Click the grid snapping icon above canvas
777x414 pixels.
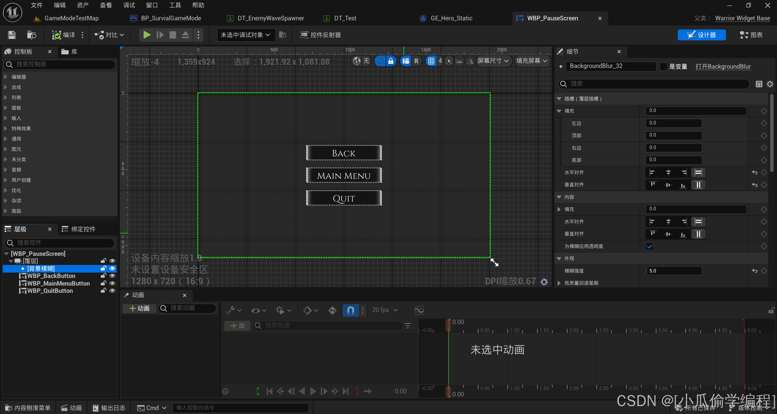431,61
